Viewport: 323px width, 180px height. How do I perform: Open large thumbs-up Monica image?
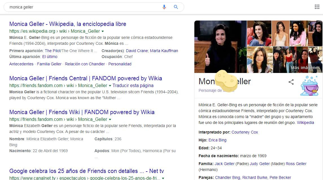220,47
